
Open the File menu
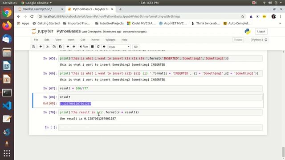pos(36,40)
